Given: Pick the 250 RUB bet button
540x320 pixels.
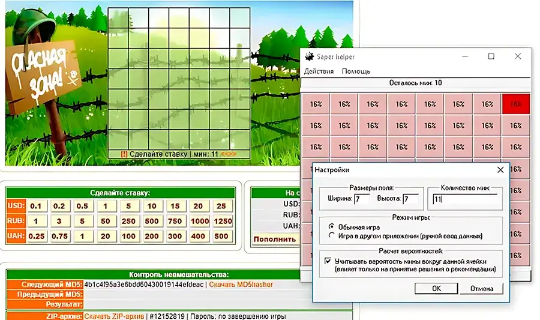Looking at the screenshot, I should [128, 221].
